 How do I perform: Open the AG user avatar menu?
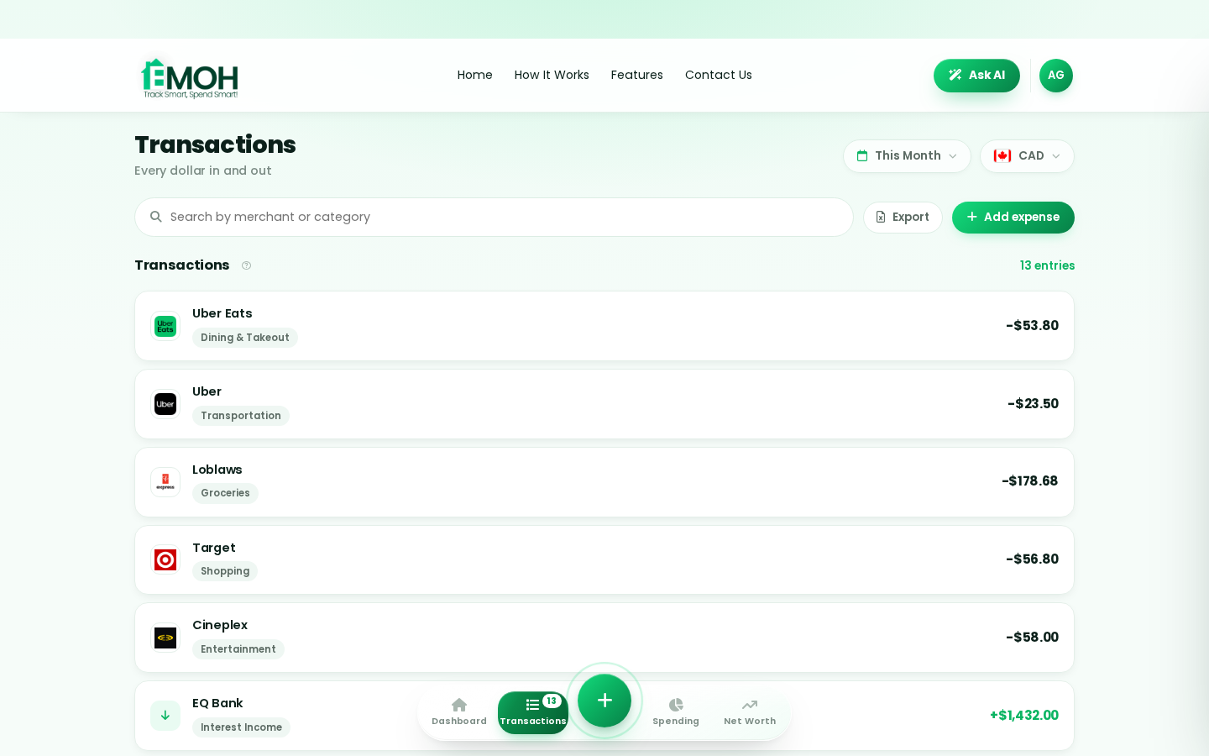(x=1055, y=76)
